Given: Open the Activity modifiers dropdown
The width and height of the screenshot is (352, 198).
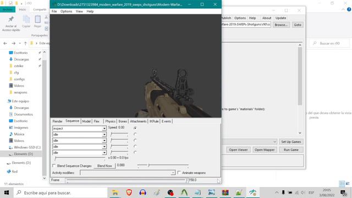Looking at the screenshot, I should (x=173, y=173).
